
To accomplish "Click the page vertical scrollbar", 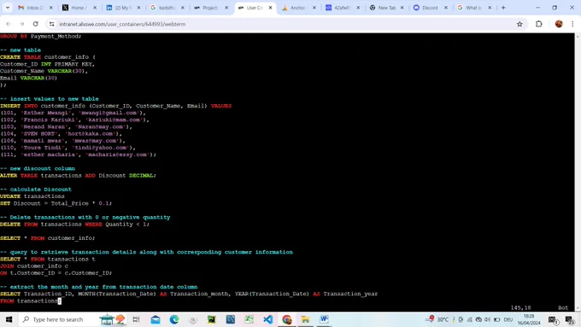I will 578,172.
